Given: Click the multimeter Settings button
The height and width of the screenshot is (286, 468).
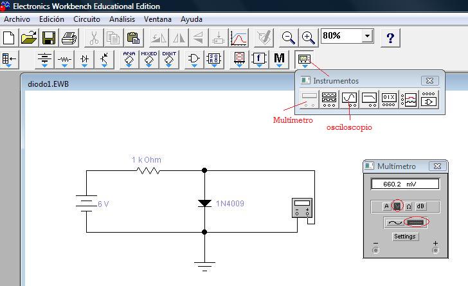Looking at the screenshot, I should click(405, 237).
